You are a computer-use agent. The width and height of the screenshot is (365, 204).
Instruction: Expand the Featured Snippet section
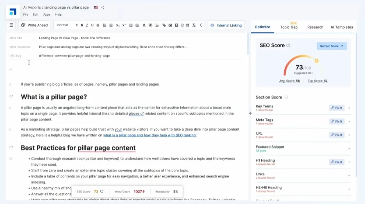349,149
